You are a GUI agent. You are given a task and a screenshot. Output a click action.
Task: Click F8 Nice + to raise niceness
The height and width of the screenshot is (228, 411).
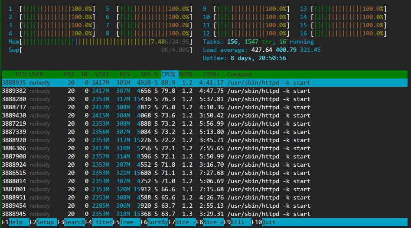tap(210, 222)
